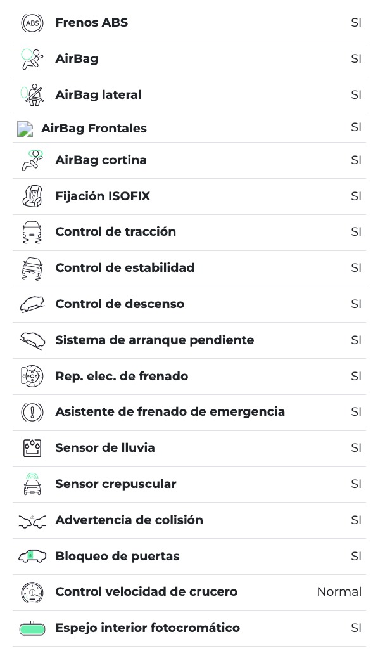This screenshot has width=385, height=663.
Task: Click the stability control car icon
Action: (x=32, y=268)
